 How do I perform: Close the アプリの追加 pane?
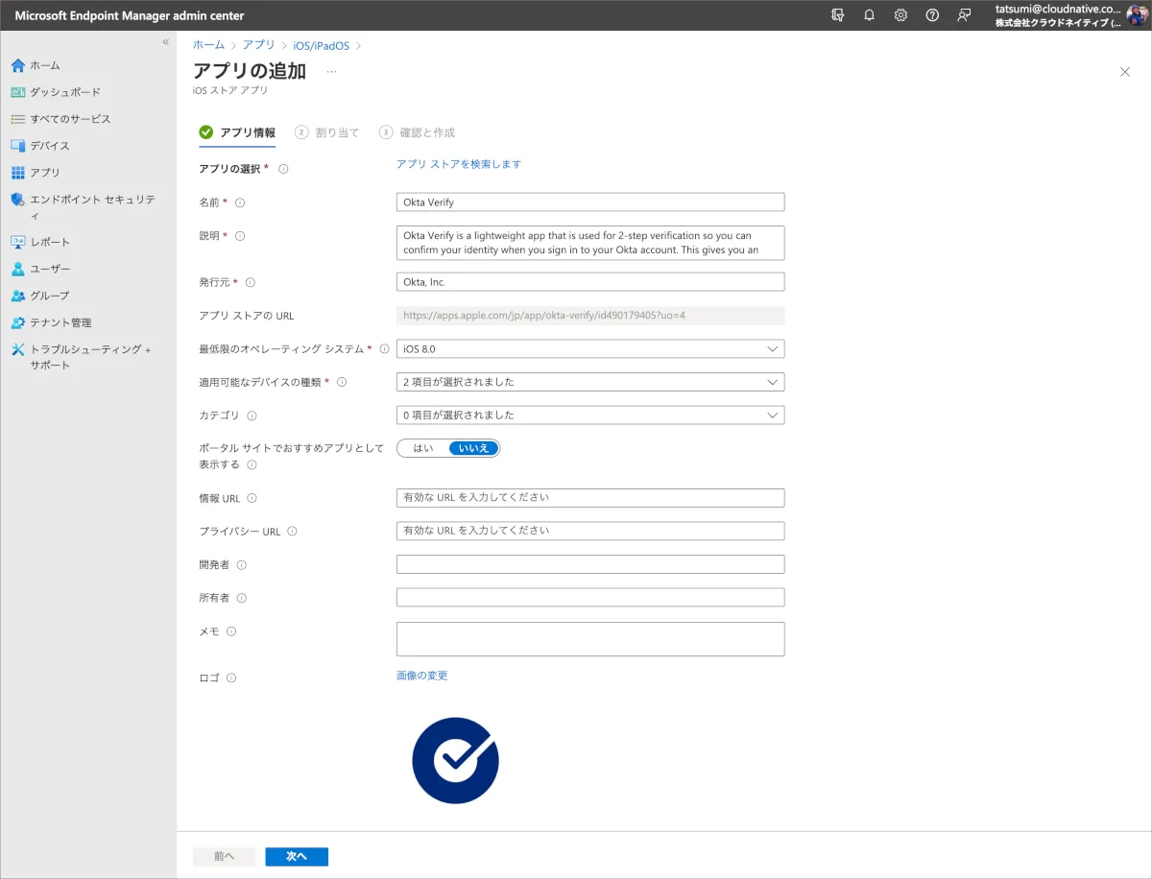1125,72
